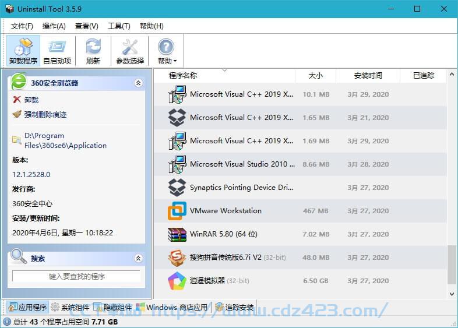The width and height of the screenshot is (458, 328).
Task: Open the 文件(F) menu
Action: pyautogui.click(x=22, y=26)
